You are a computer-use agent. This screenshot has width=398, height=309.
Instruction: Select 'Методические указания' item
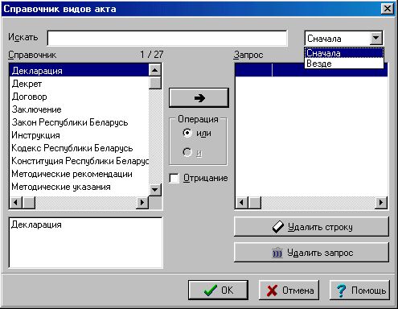79,187
